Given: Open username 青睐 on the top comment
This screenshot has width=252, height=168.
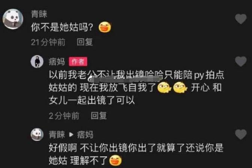Looking at the screenshot, I should (x=39, y=14).
